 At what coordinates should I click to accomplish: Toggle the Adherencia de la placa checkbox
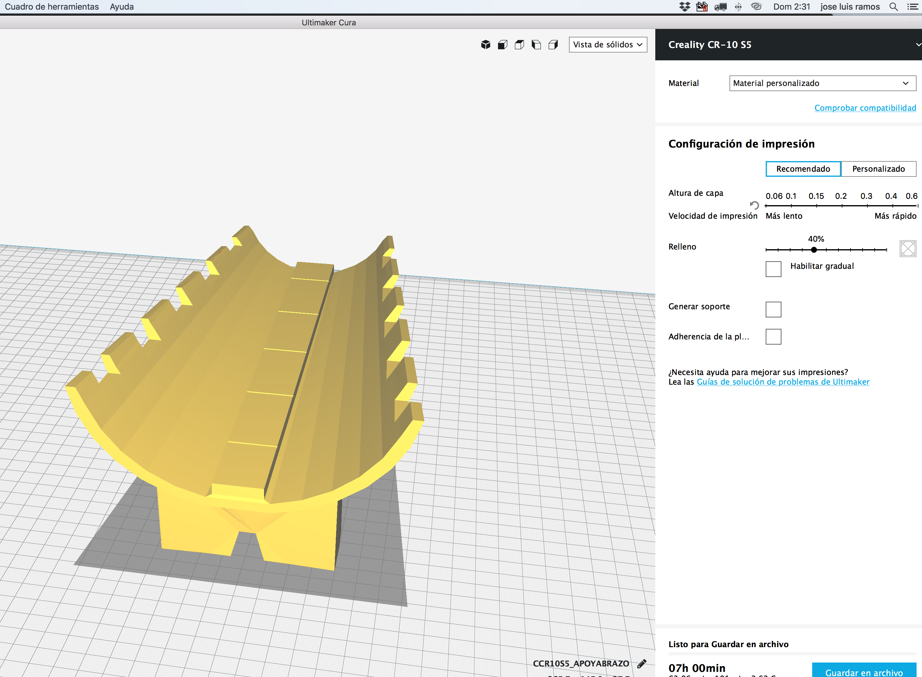[x=773, y=336]
